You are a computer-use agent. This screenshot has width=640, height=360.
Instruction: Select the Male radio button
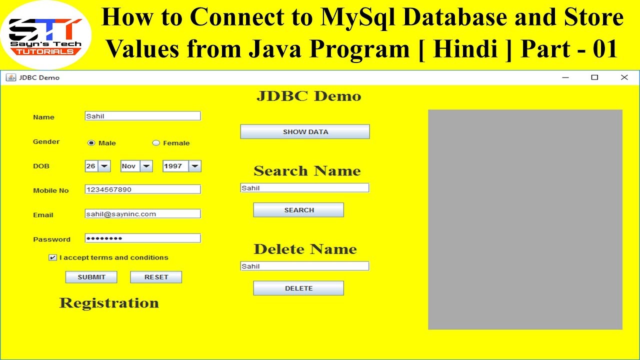click(91, 143)
